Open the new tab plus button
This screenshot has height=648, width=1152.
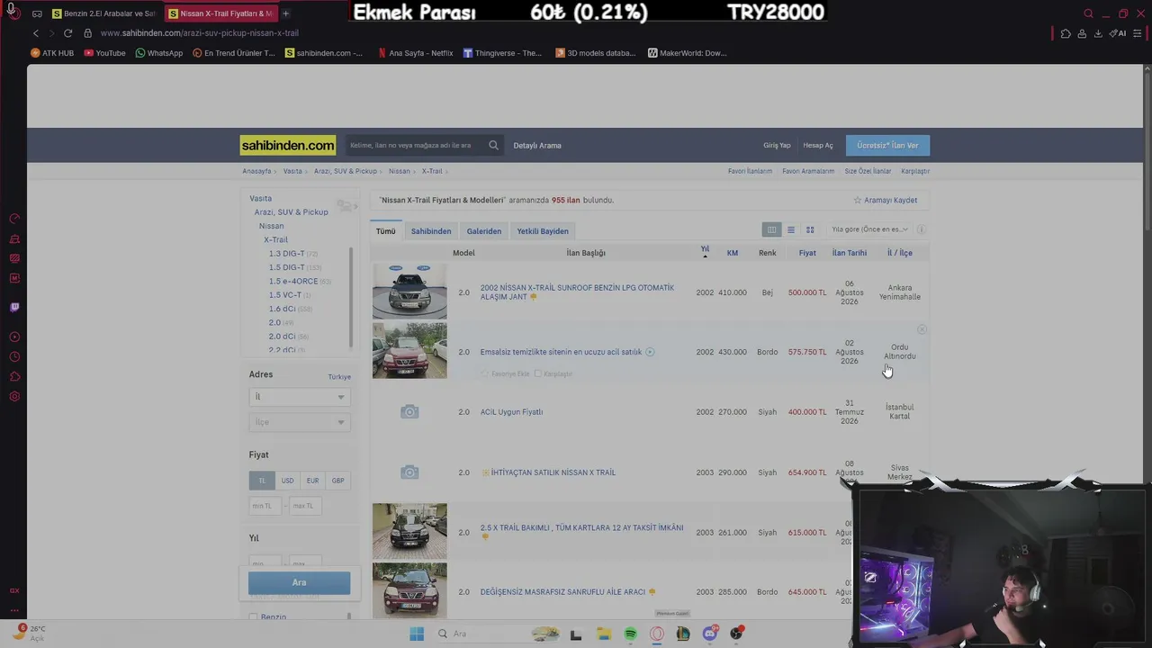[x=285, y=13]
